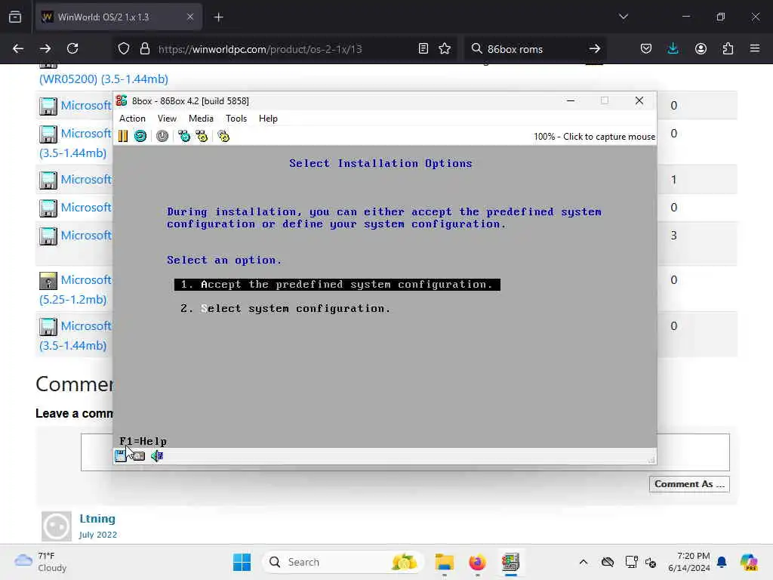This screenshot has height=580, width=773.
Task: Open the Media menu in 86Box
Action: pos(201,119)
